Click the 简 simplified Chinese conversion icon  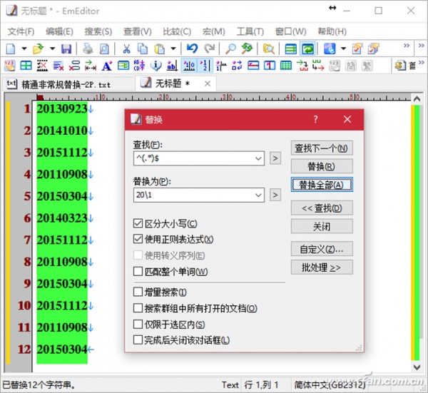(x=351, y=66)
